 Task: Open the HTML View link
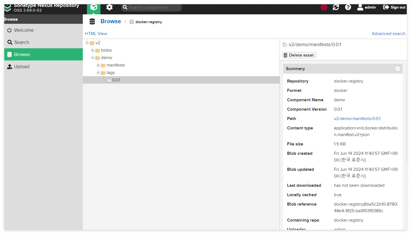click(x=96, y=34)
